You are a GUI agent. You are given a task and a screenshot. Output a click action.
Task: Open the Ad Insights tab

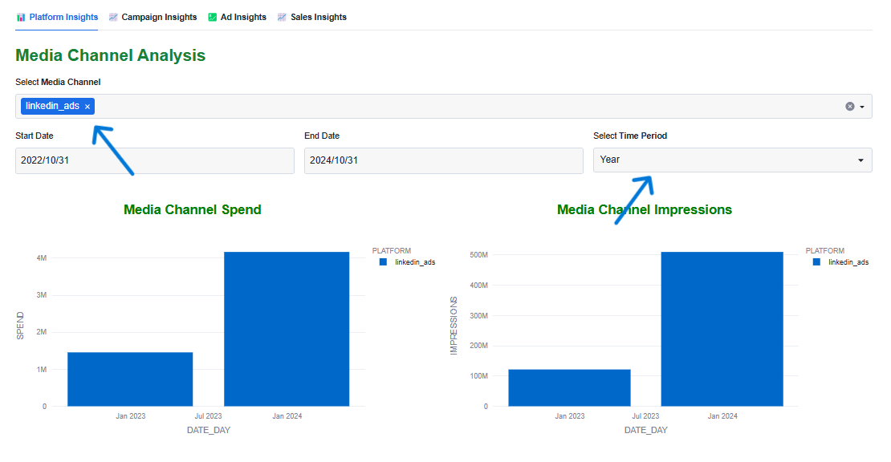coord(243,17)
